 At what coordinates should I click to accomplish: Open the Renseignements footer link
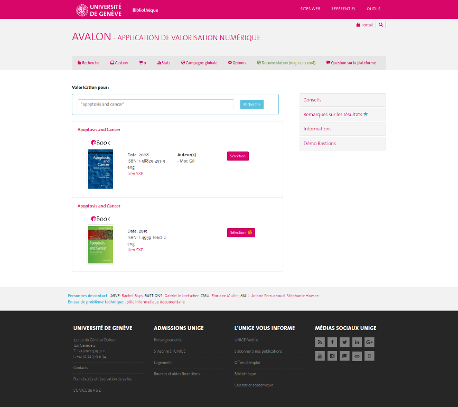(x=167, y=340)
